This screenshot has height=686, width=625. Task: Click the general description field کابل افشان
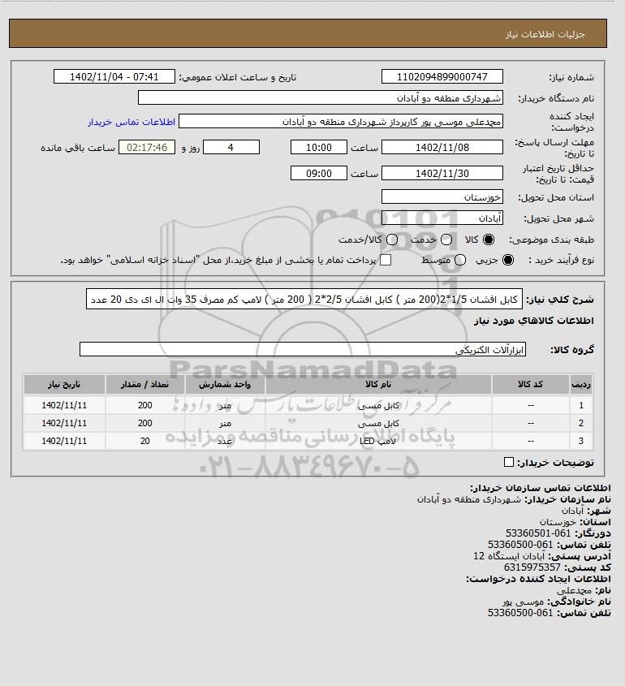(304, 300)
